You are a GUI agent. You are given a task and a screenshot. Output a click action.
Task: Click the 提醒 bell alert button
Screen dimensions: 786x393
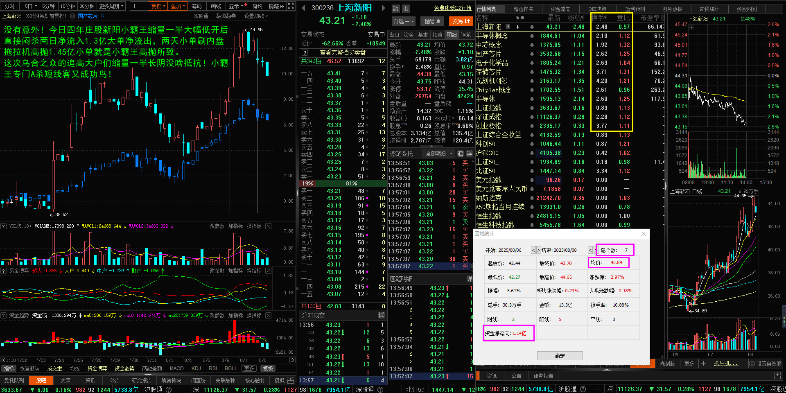tap(431, 21)
